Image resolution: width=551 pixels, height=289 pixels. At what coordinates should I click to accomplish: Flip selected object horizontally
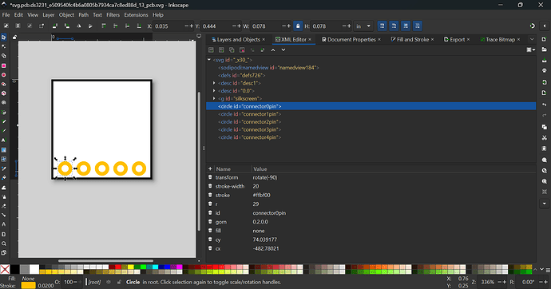79,26
